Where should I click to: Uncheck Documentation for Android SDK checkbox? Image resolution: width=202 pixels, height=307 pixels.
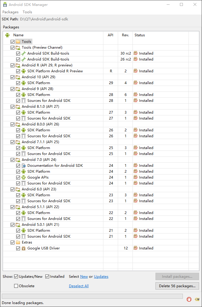(x=18, y=165)
